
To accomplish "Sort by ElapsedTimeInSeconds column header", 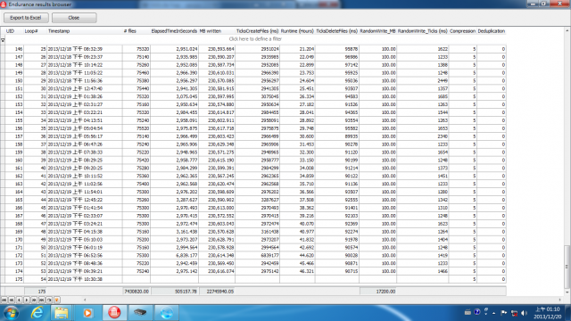I will (174, 31).
